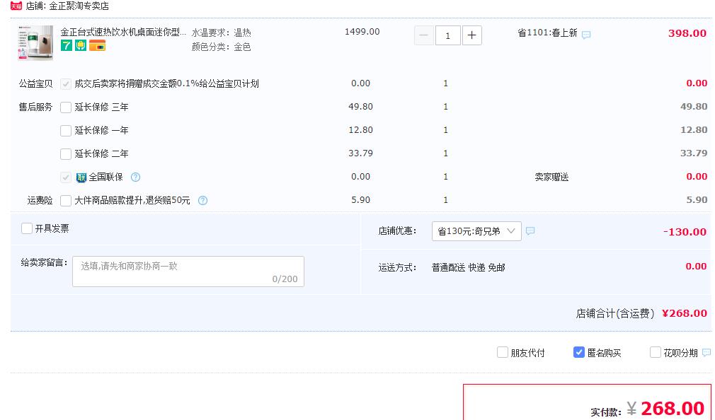715x420 pixels.
Task: Click the 普通配送 快递 免邮 shipping text
Action: pos(469,267)
